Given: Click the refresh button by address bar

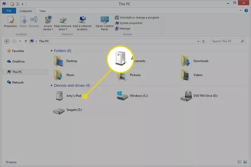Looking at the screenshot, I should [x=204, y=41].
